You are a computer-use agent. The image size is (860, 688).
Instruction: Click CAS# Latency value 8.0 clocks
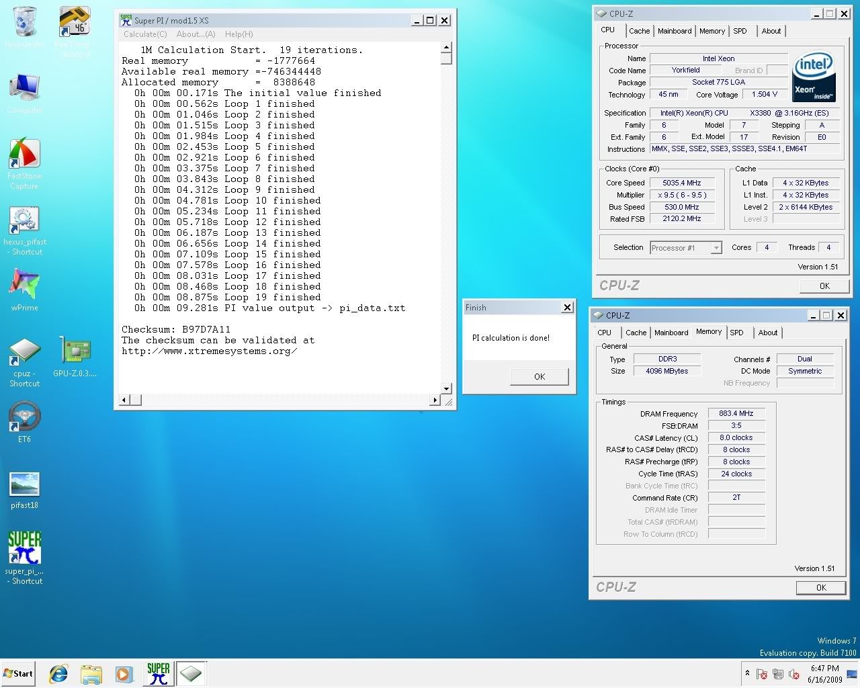coord(736,437)
